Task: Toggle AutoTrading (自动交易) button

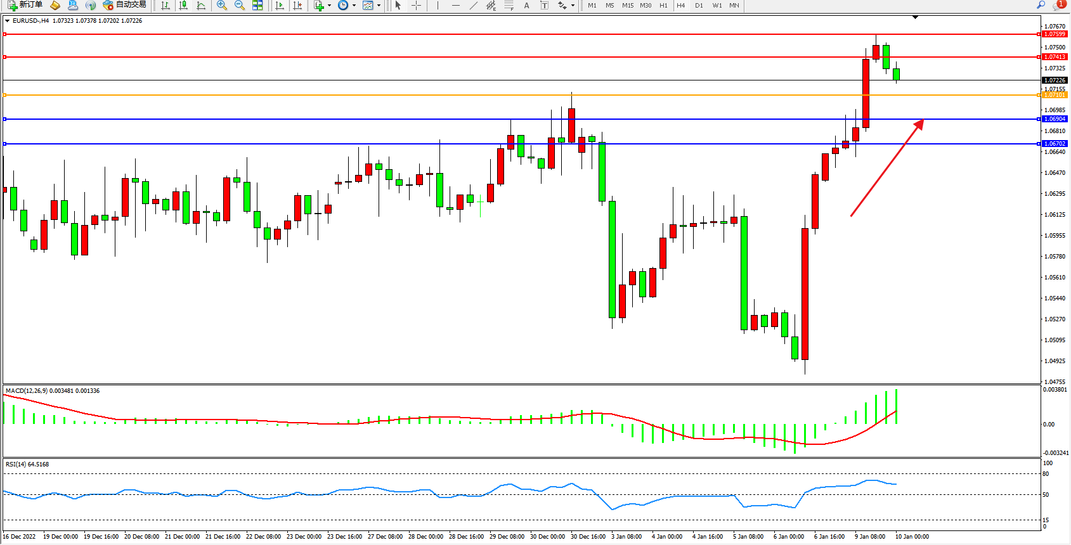Action: point(125,5)
